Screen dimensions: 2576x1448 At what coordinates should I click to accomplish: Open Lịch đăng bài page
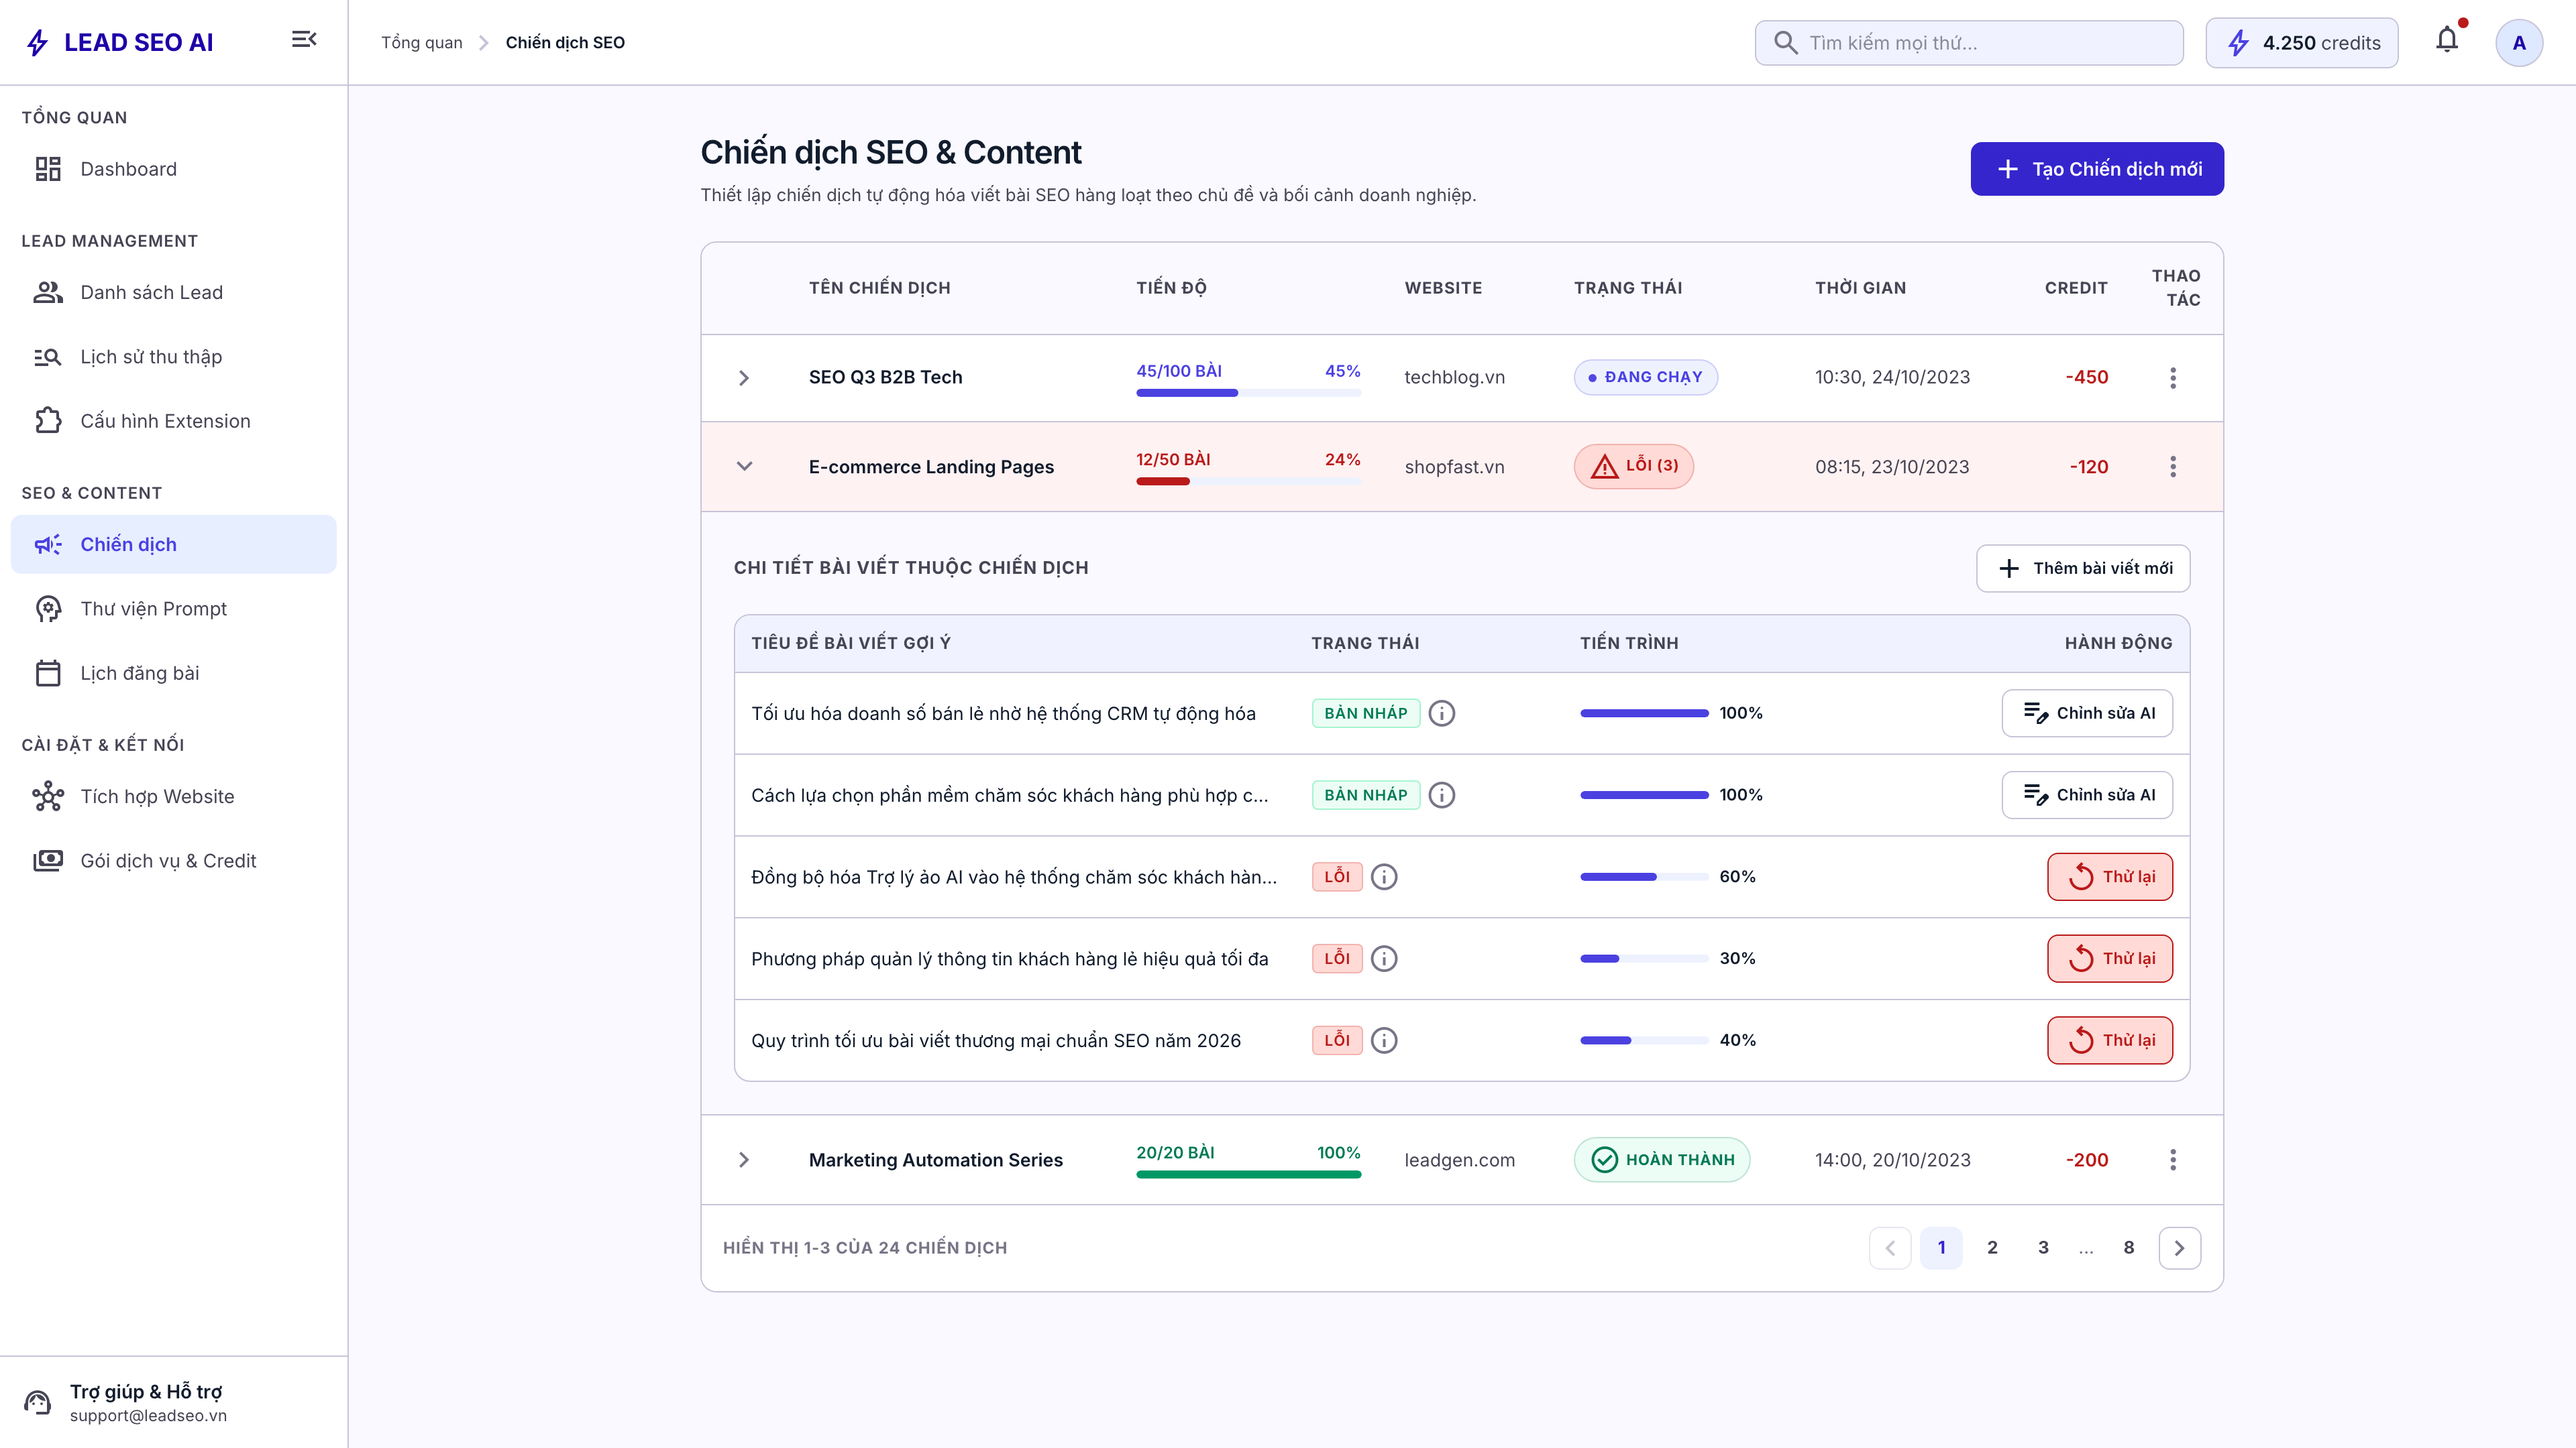point(174,674)
